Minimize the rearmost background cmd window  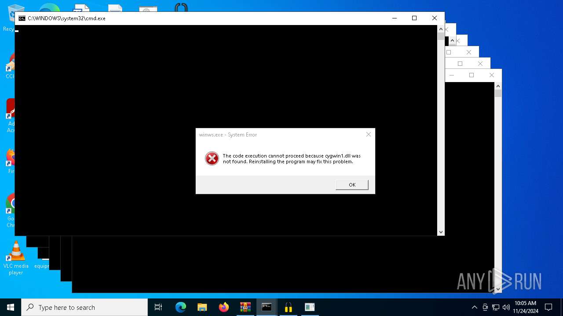coord(451,75)
